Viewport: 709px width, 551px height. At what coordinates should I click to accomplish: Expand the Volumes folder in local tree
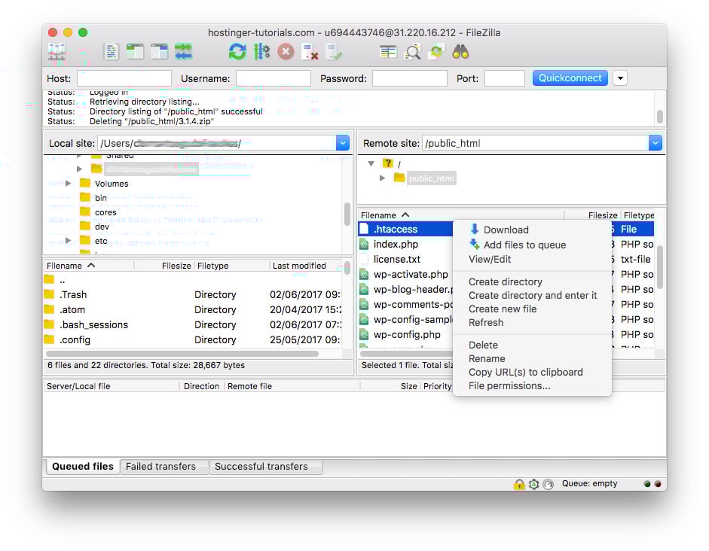[x=69, y=184]
